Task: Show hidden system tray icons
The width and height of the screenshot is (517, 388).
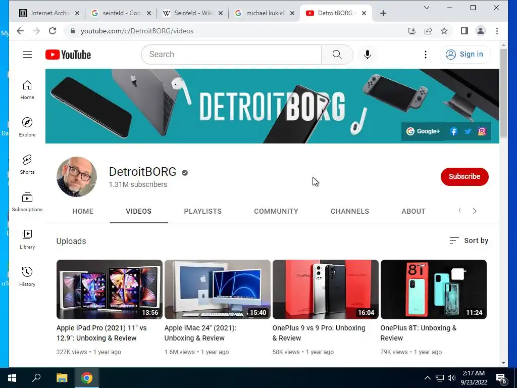Action: (x=427, y=378)
